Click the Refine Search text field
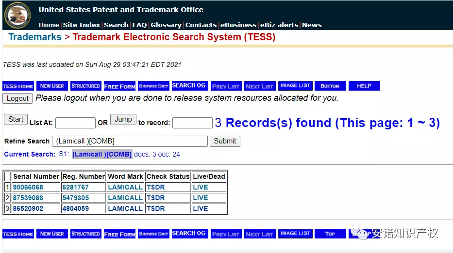 coord(130,141)
